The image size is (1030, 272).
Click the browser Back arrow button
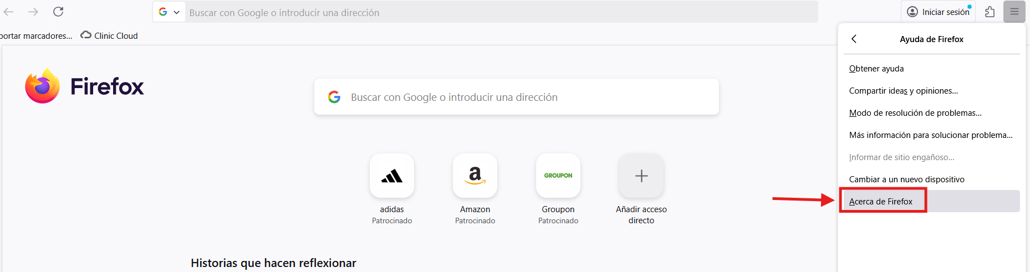(x=9, y=12)
